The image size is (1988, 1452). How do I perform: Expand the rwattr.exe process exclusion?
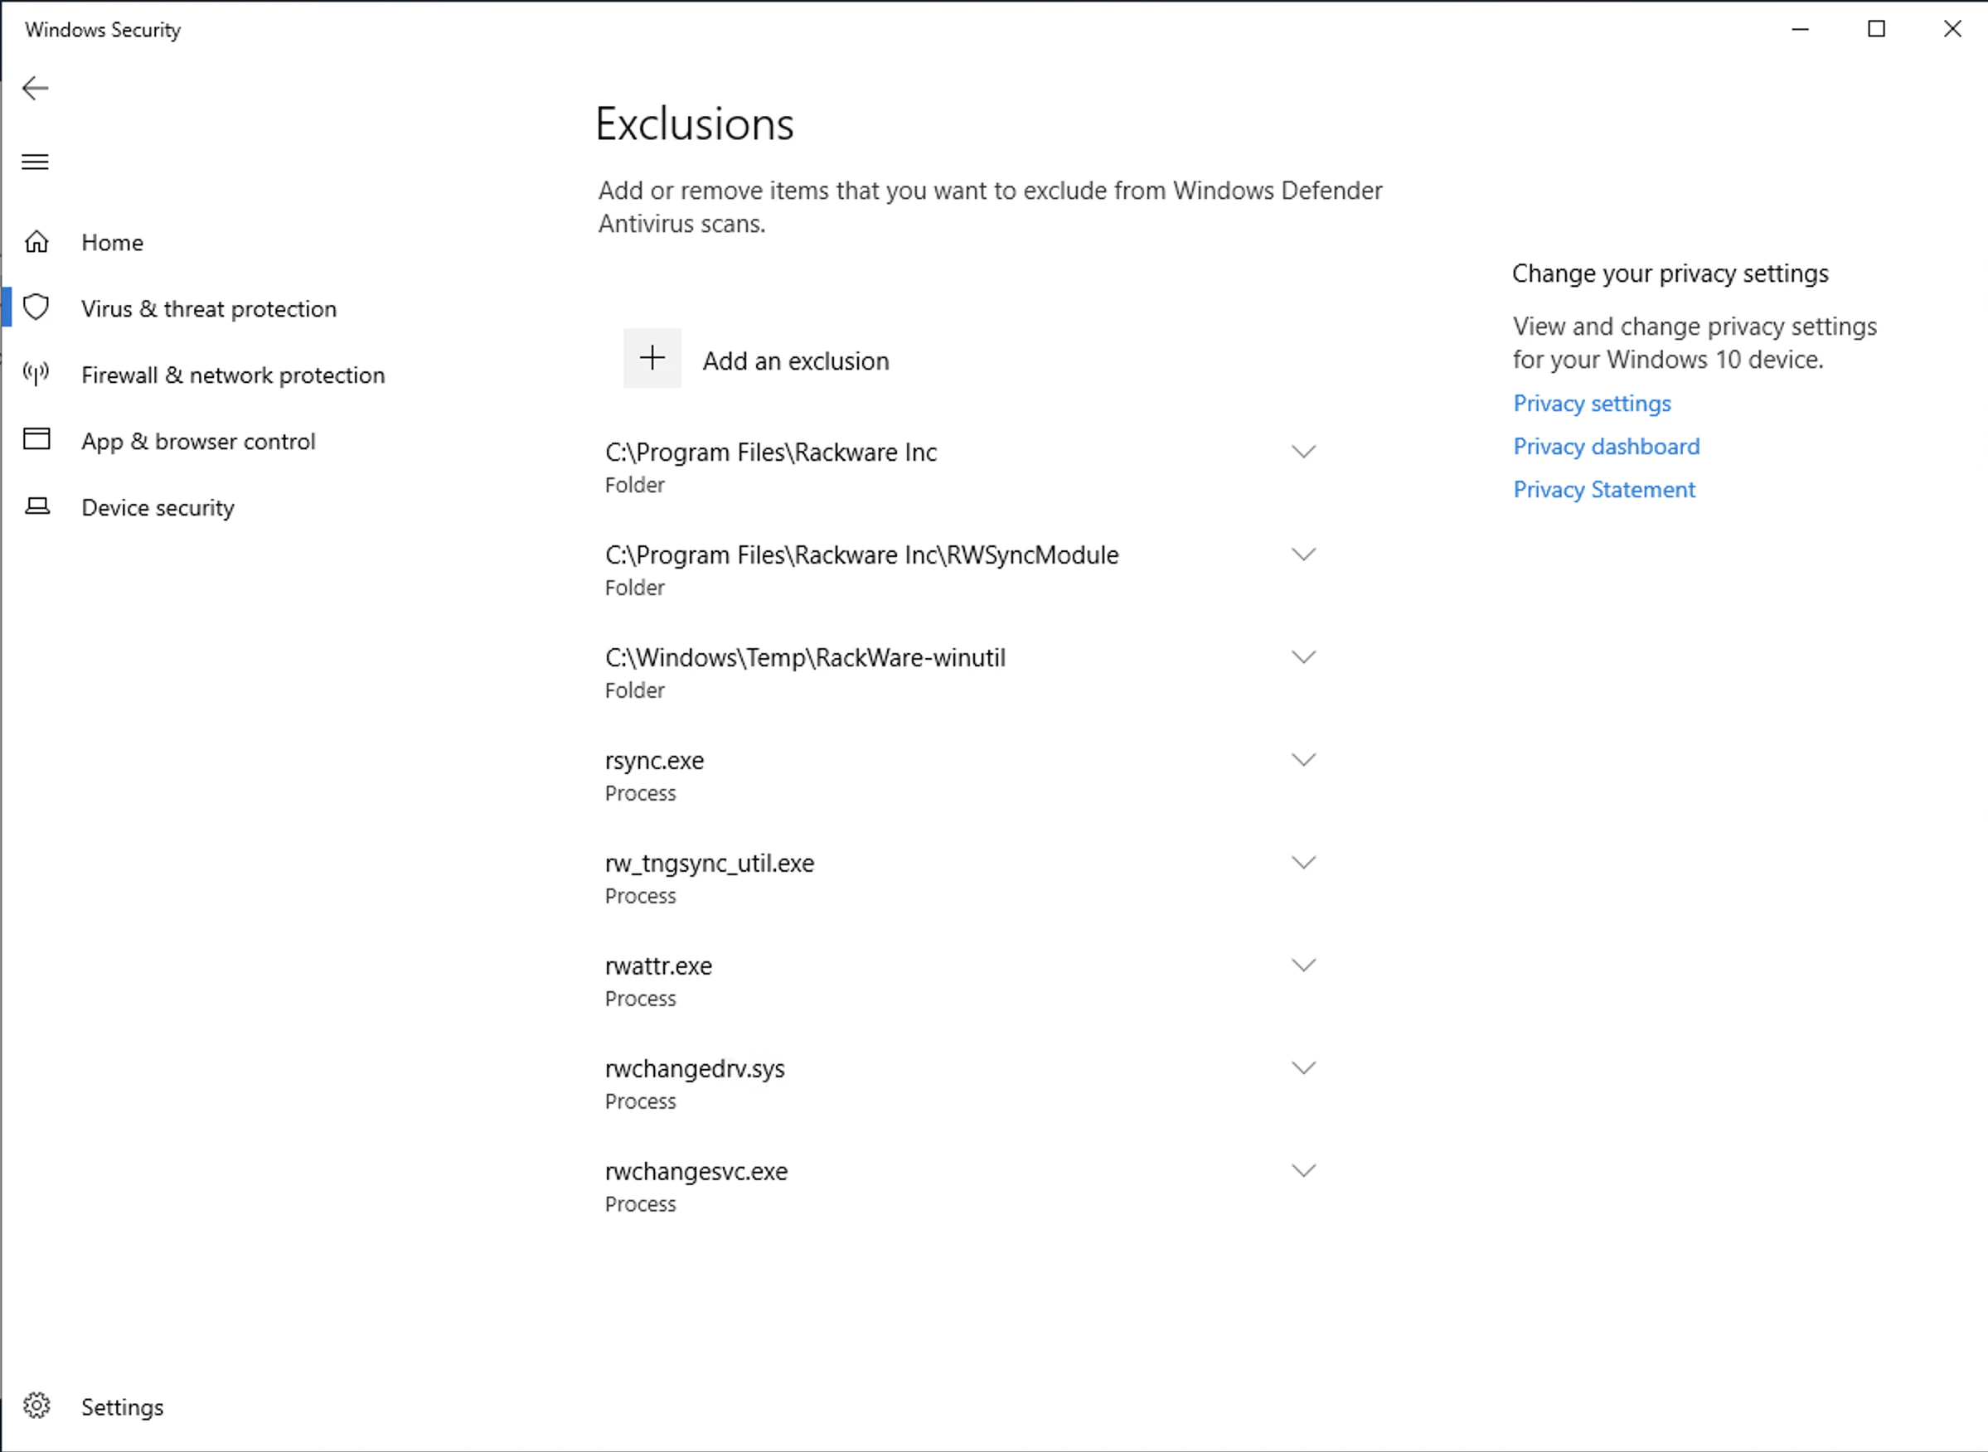1304,966
